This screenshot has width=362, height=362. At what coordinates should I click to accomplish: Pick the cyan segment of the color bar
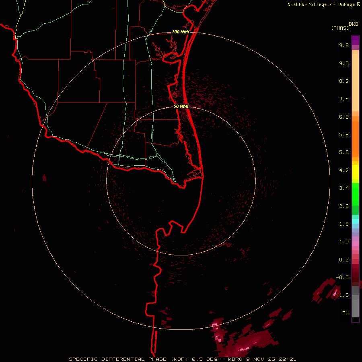(355, 221)
